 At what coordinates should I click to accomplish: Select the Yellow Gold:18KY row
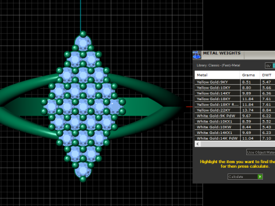tap(235, 99)
